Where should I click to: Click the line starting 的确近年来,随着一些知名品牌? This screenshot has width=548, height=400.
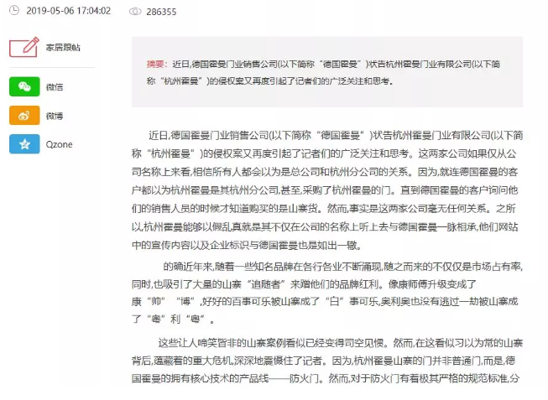[x=343, y=267]
